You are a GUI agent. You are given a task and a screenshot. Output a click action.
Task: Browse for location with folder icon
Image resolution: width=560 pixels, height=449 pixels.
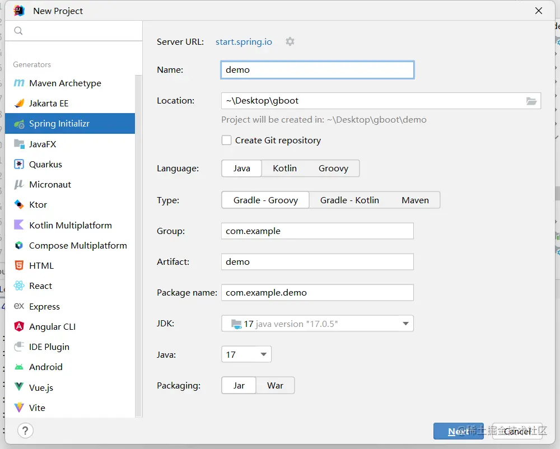(x=531, y=101)
